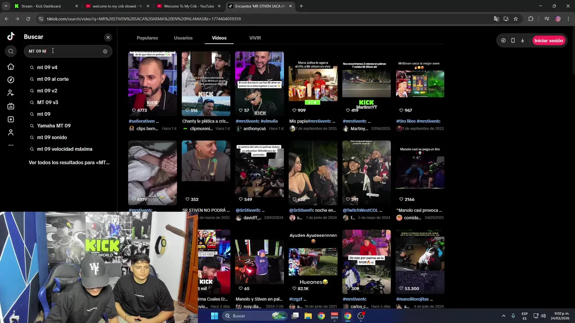Clear the search field text

105,51
